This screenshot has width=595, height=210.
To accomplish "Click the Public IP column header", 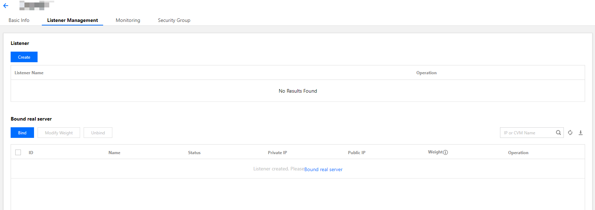I will tap(357, 153).
